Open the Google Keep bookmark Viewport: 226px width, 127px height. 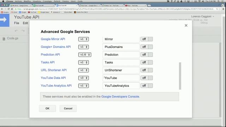[43, 12]
